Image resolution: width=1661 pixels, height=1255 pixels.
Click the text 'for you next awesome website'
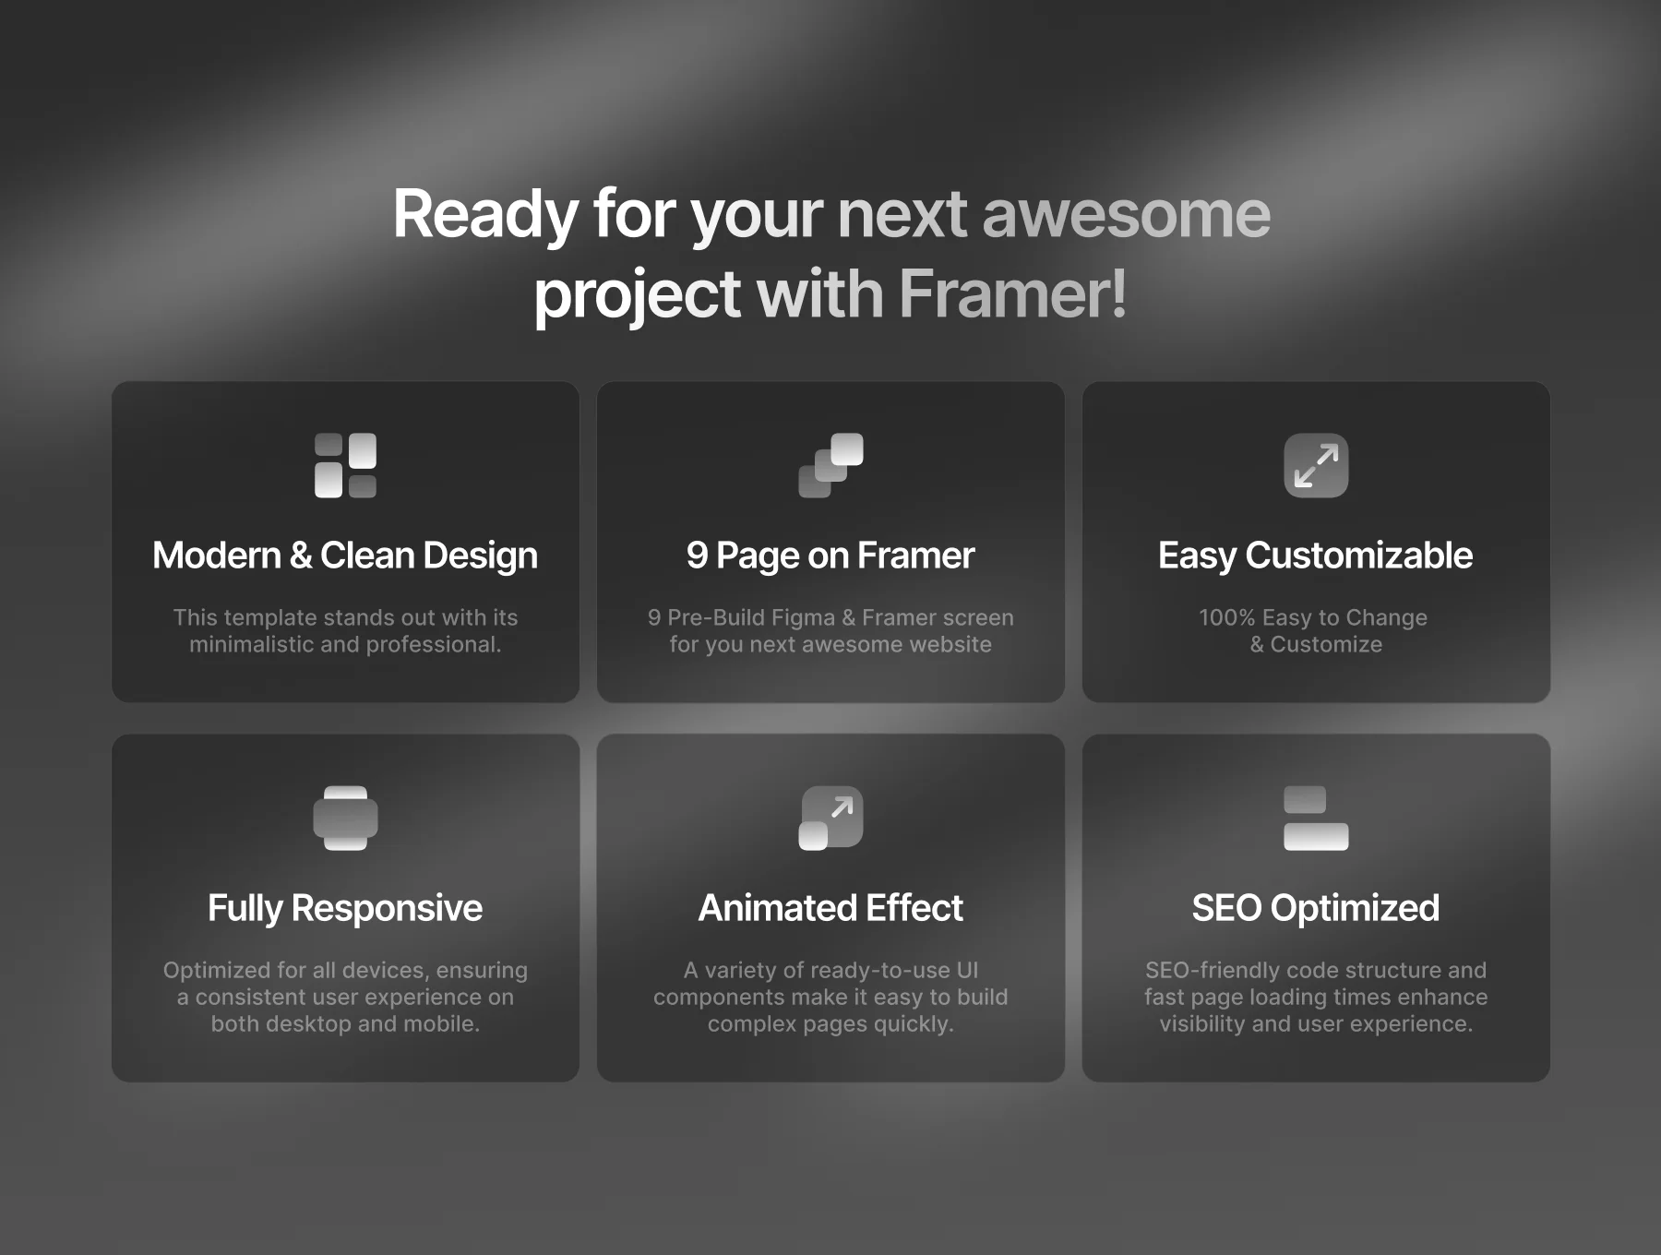(x=830, y=644)
